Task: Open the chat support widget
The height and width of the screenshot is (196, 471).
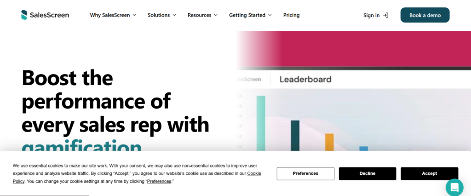Action: [x=454, y=187]
